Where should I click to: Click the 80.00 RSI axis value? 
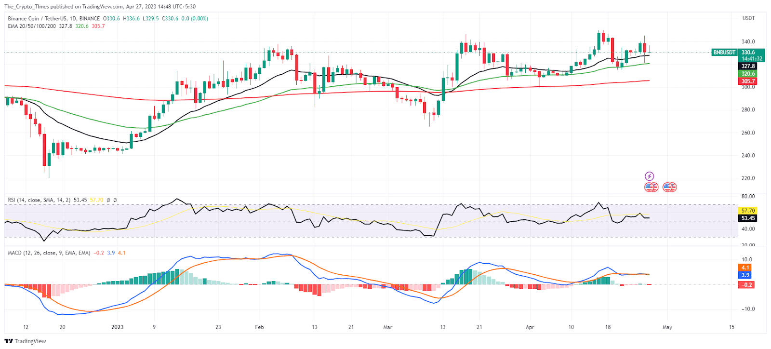tap(748, 197)
